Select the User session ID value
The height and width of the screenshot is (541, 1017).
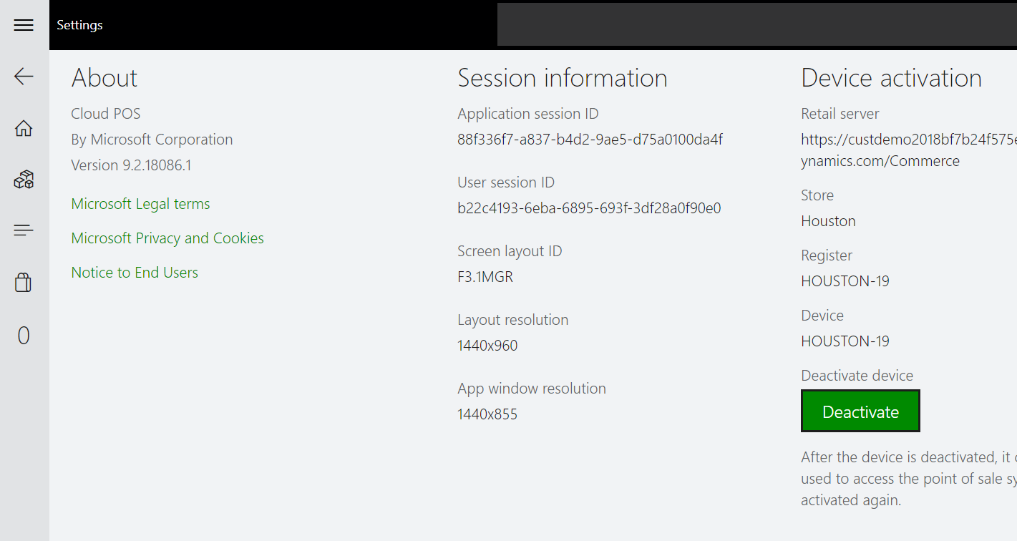click(x=589, y=208)
